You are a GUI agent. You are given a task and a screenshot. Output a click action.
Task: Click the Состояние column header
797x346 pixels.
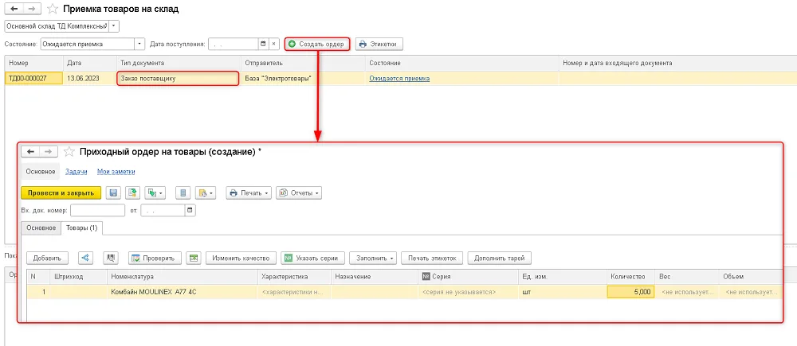(x=462, y=63)
